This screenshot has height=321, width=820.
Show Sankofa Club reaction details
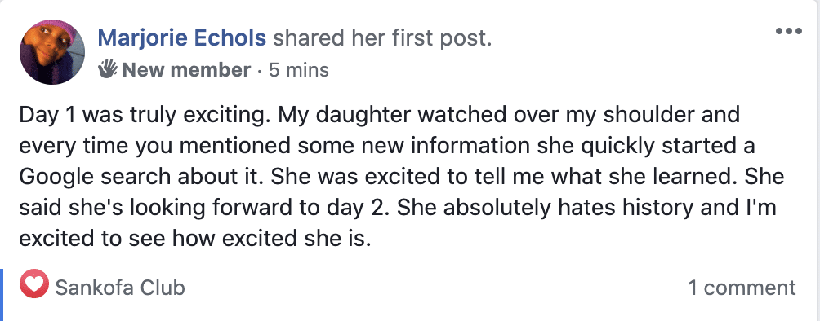[120, 288]
